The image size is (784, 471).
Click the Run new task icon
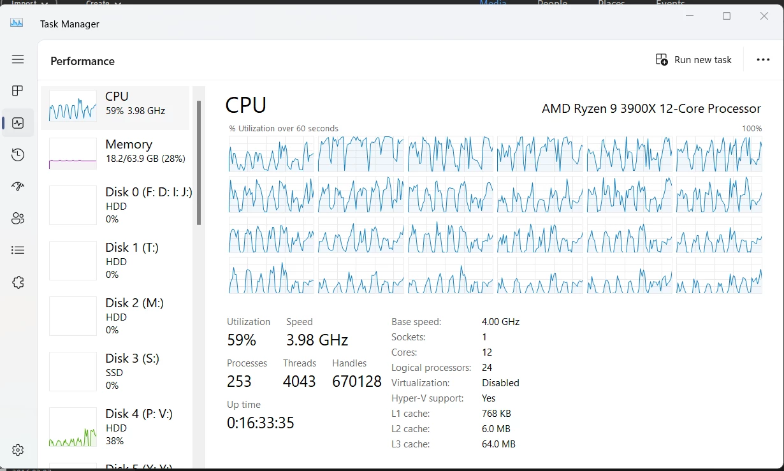coord(662,59)
